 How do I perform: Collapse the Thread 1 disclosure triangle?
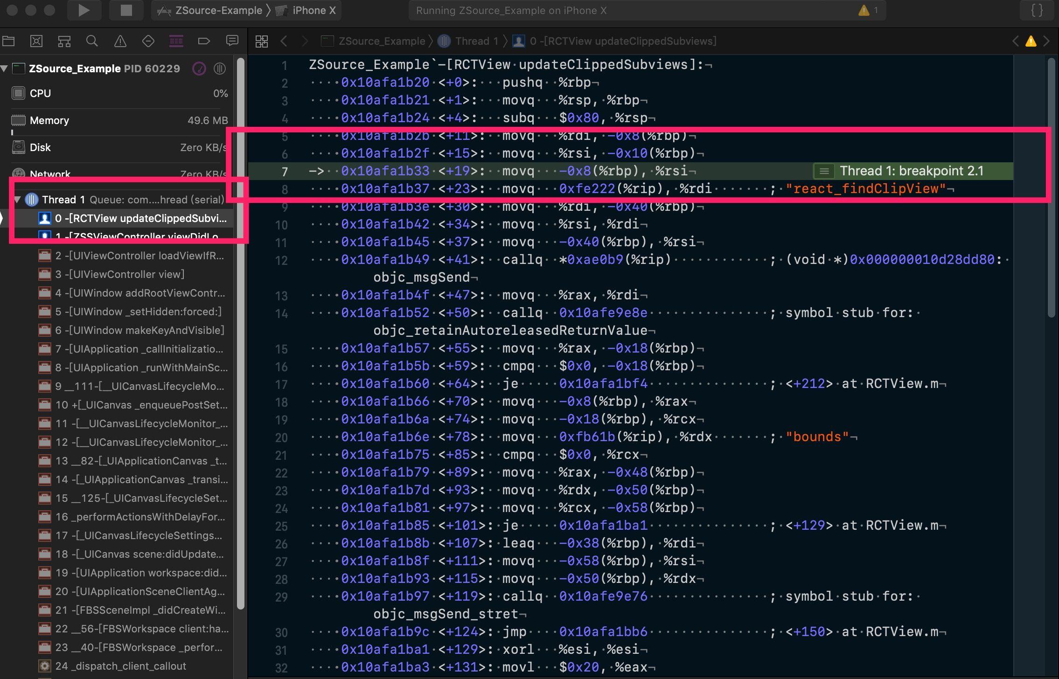[18, 200]
